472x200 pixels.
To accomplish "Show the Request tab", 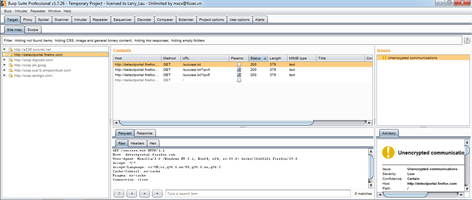I will [x=125, y=133].
